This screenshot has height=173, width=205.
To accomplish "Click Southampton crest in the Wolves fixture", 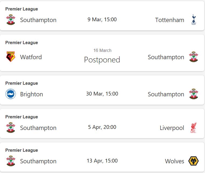I will click(11, 161).
